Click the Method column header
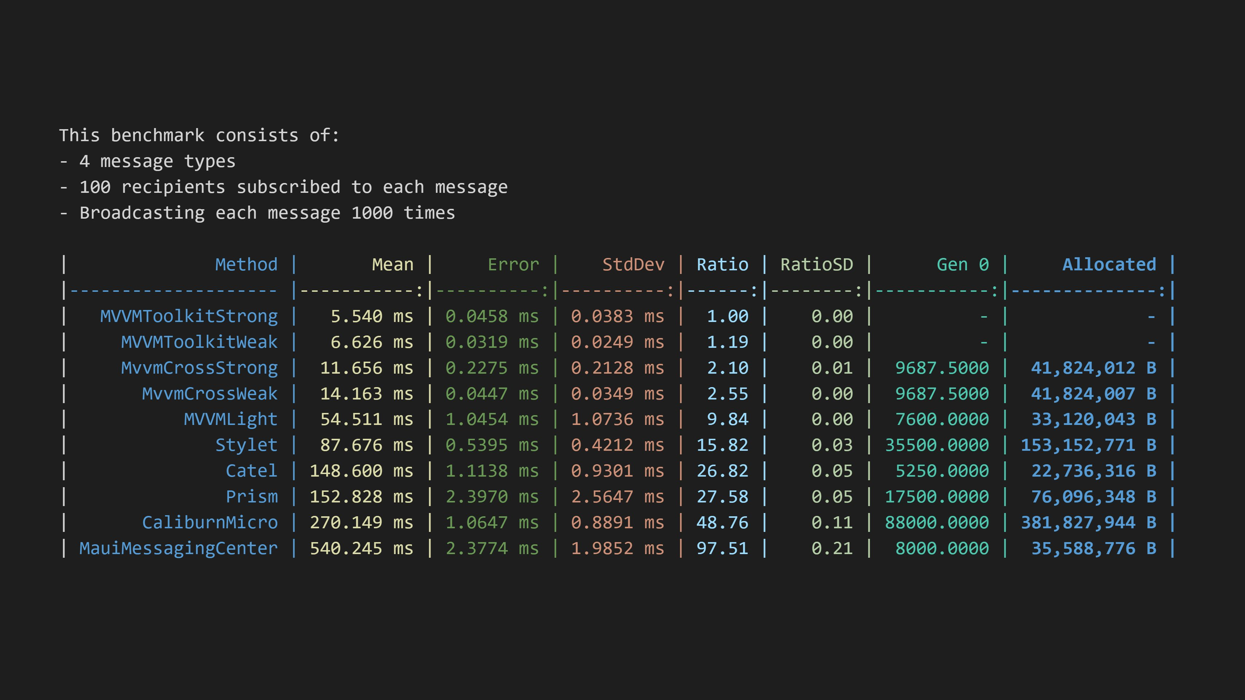 click(x=246, y=265)
